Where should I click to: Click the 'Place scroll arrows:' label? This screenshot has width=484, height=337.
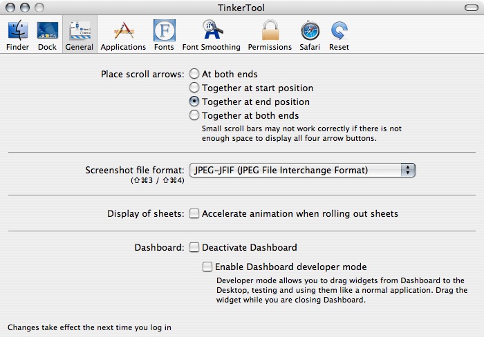pos(142,75)
